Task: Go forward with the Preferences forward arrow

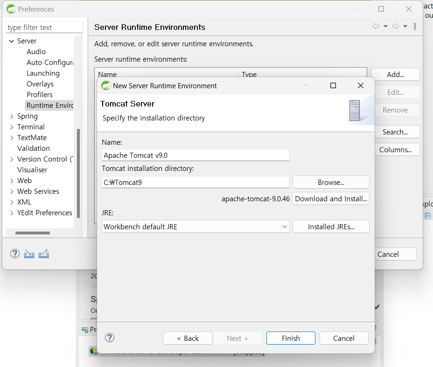Action: point(396,26)
